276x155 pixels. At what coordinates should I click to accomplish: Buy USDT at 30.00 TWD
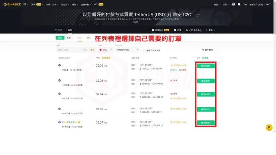point(206,66)
